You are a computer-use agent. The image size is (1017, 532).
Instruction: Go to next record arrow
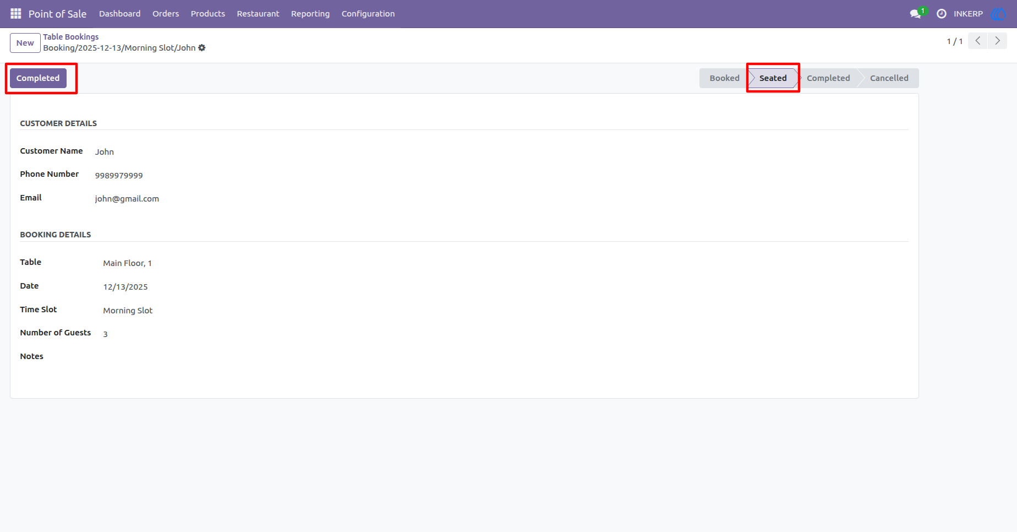997,41
